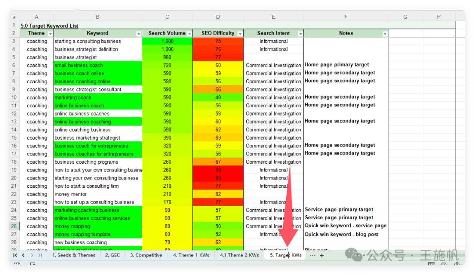Select column G header

[405, 17]
